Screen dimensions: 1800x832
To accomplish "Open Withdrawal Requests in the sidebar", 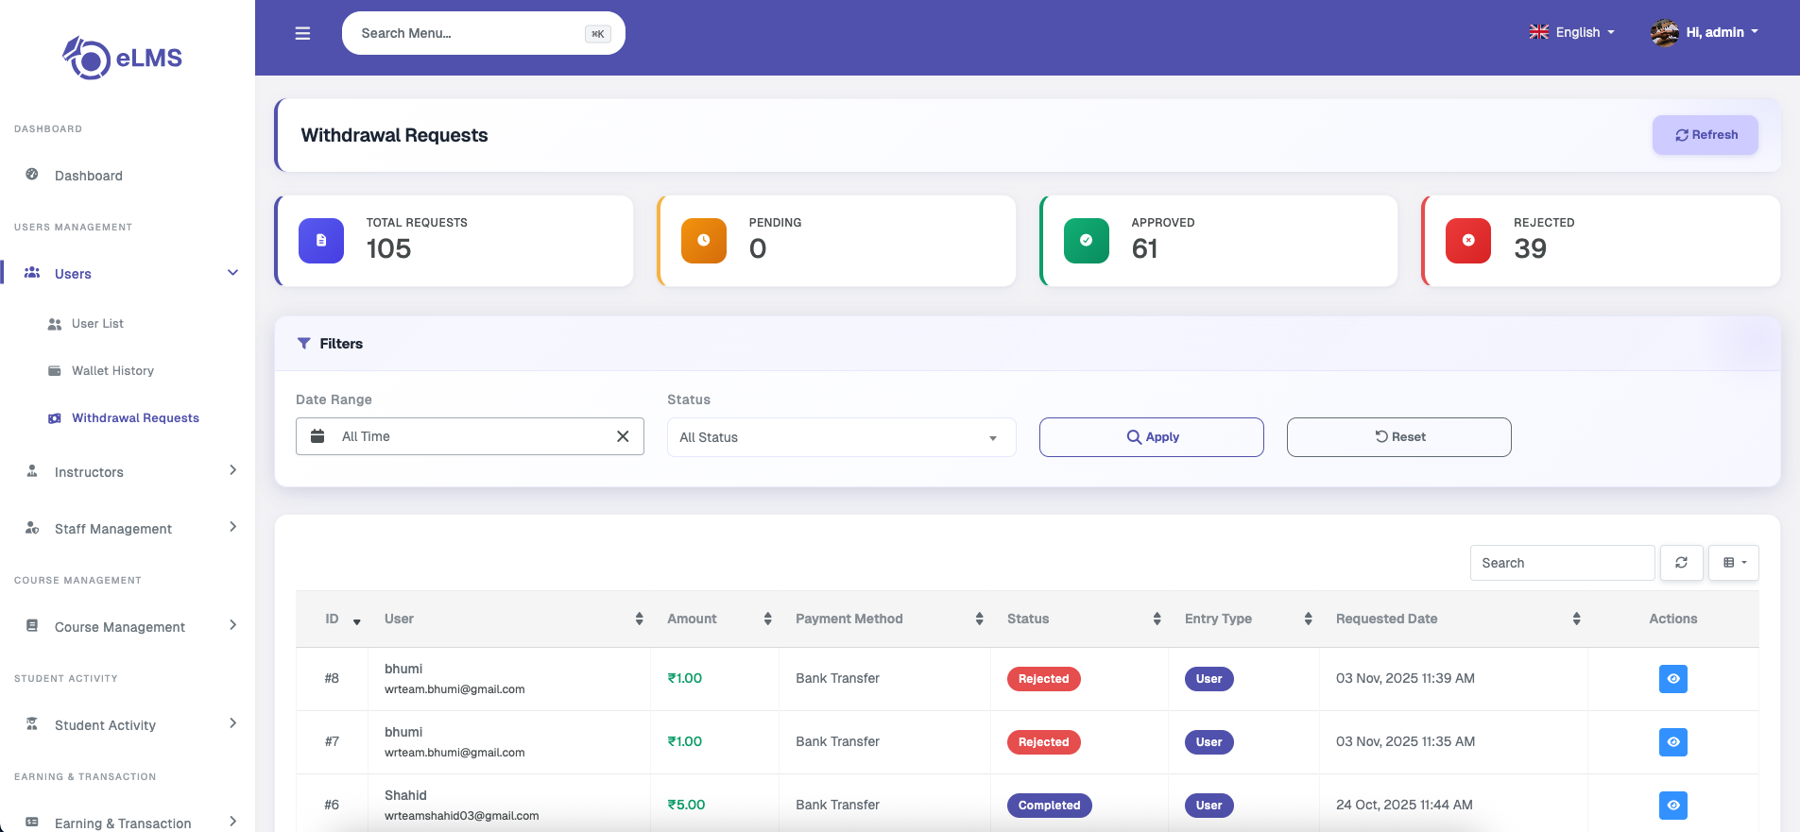I will point(135,418).
